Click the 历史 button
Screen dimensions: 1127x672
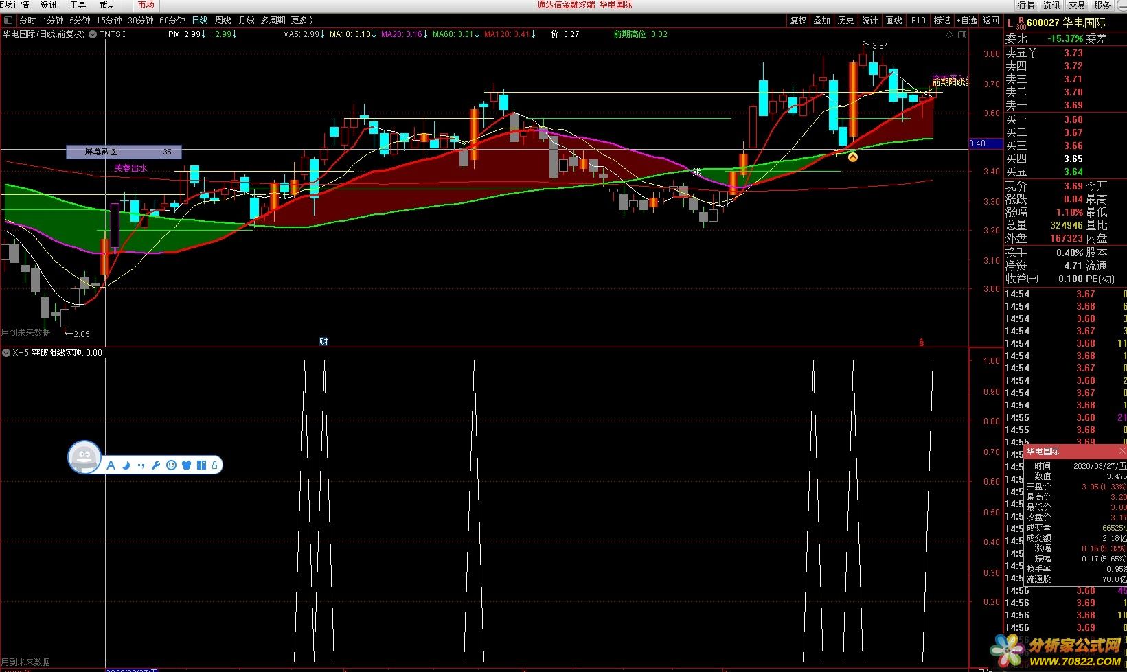point(846,21)
